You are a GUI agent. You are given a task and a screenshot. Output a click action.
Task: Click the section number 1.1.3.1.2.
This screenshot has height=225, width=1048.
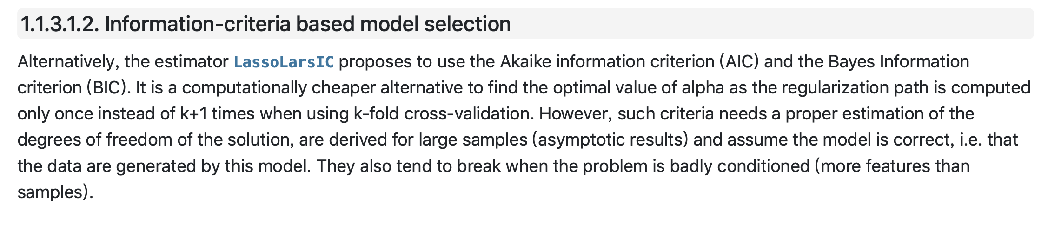click(x=60, y=24)
